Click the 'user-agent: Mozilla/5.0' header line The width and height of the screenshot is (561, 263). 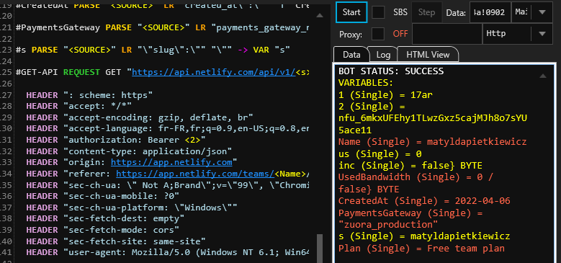tap(168, 253)
